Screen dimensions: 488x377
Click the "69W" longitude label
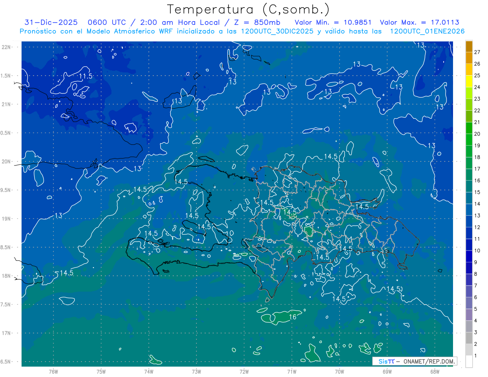click(x=387, y=372)
